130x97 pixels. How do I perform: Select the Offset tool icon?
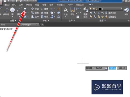click(x=58, y=17)
